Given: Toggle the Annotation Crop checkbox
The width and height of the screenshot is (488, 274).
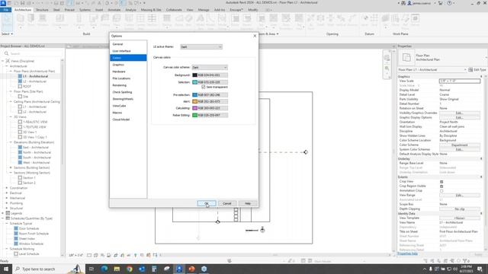Looking at the screenshot, I should click(x=441, y=191).
